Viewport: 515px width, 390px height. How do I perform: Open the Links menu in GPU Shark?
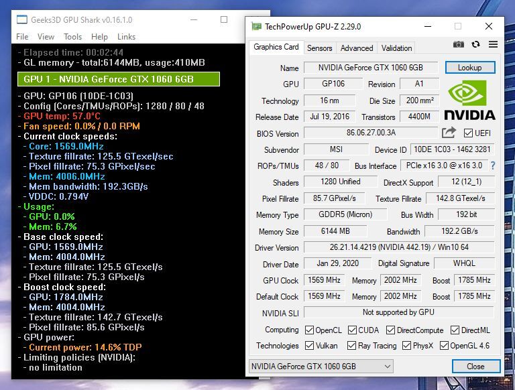[127, 37]
